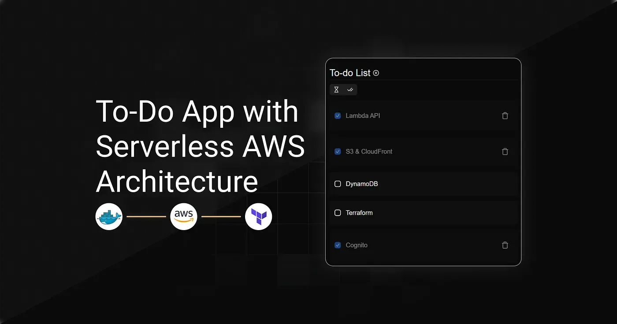The height and width of the screenshot is (324, 617).
Task: Show pending tasks with hourglass icon
Action: (336, 90)
